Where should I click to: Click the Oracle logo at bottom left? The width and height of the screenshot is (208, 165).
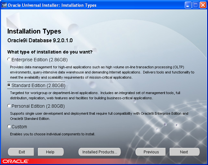click(15, 161)
